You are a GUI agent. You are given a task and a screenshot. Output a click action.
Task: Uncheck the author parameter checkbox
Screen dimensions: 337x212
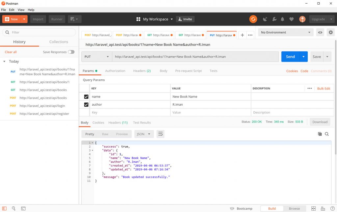tap(86, 104)
